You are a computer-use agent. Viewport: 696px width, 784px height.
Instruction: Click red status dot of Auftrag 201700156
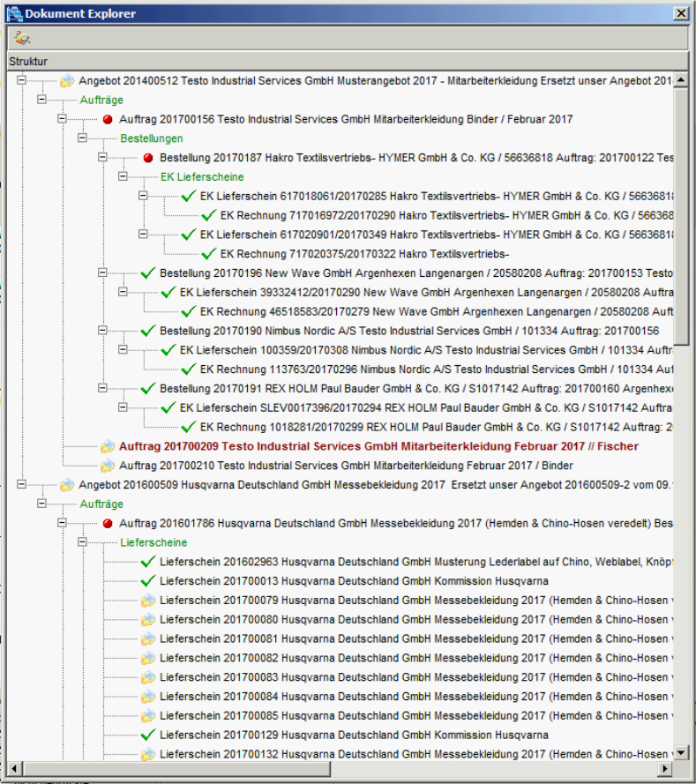pyautogui.click(x=108, y=119)
